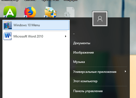The height and width of the screenshot is (98, 136).
Task: Launch Microsoft Word 2010
Action: [36, 36]
